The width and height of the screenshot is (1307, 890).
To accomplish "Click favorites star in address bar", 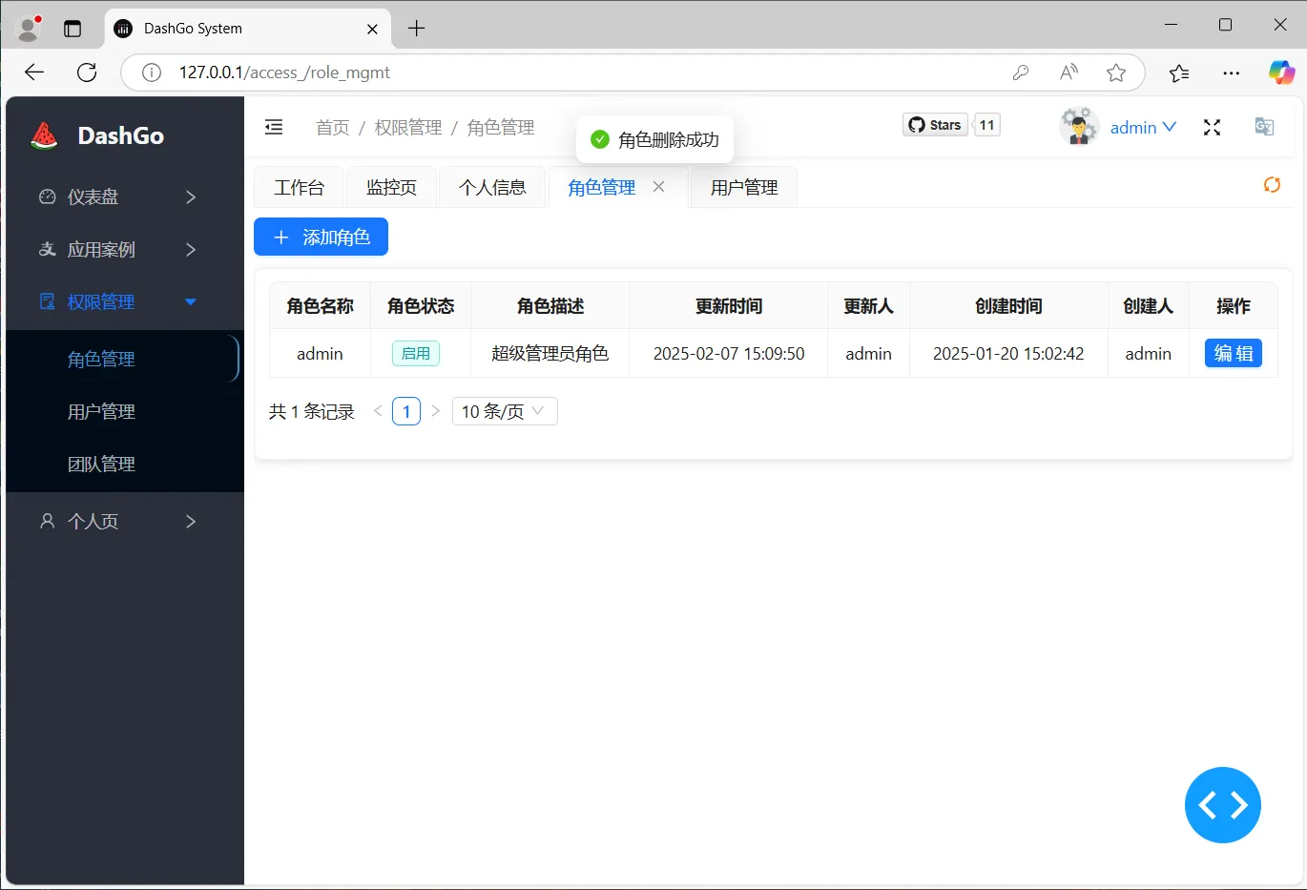I will tap(1116, 72).
